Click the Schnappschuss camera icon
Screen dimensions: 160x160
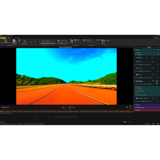point(84,40)
